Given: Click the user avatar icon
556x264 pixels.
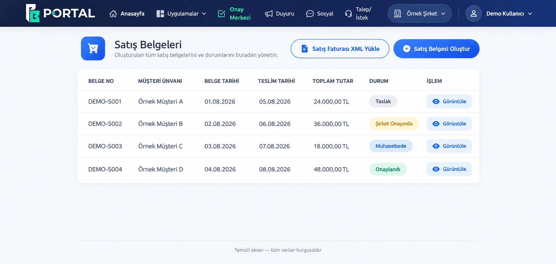Looking at the screenshot, I should [474, 13].
